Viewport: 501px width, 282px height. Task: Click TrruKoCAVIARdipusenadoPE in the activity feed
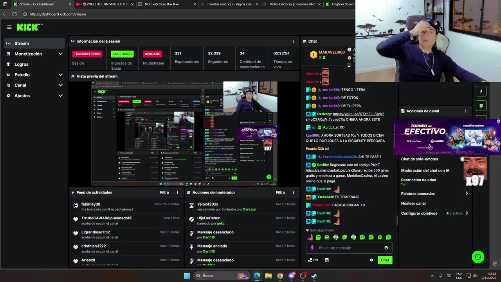click(x=107, y=218)
